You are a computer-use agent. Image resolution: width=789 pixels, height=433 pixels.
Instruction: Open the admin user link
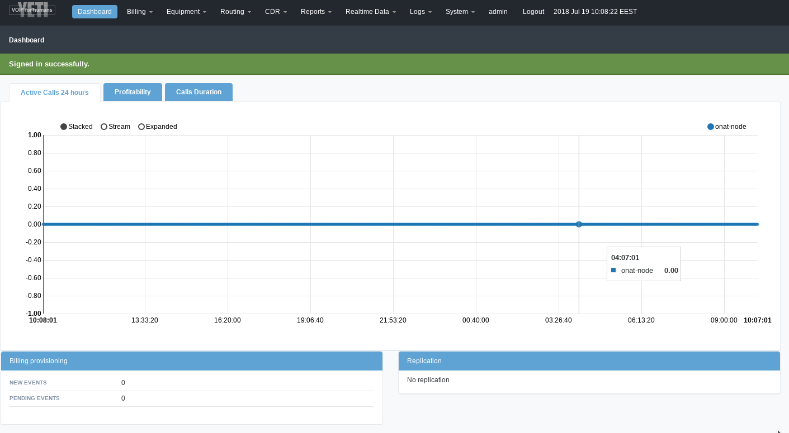pos(498,12)
